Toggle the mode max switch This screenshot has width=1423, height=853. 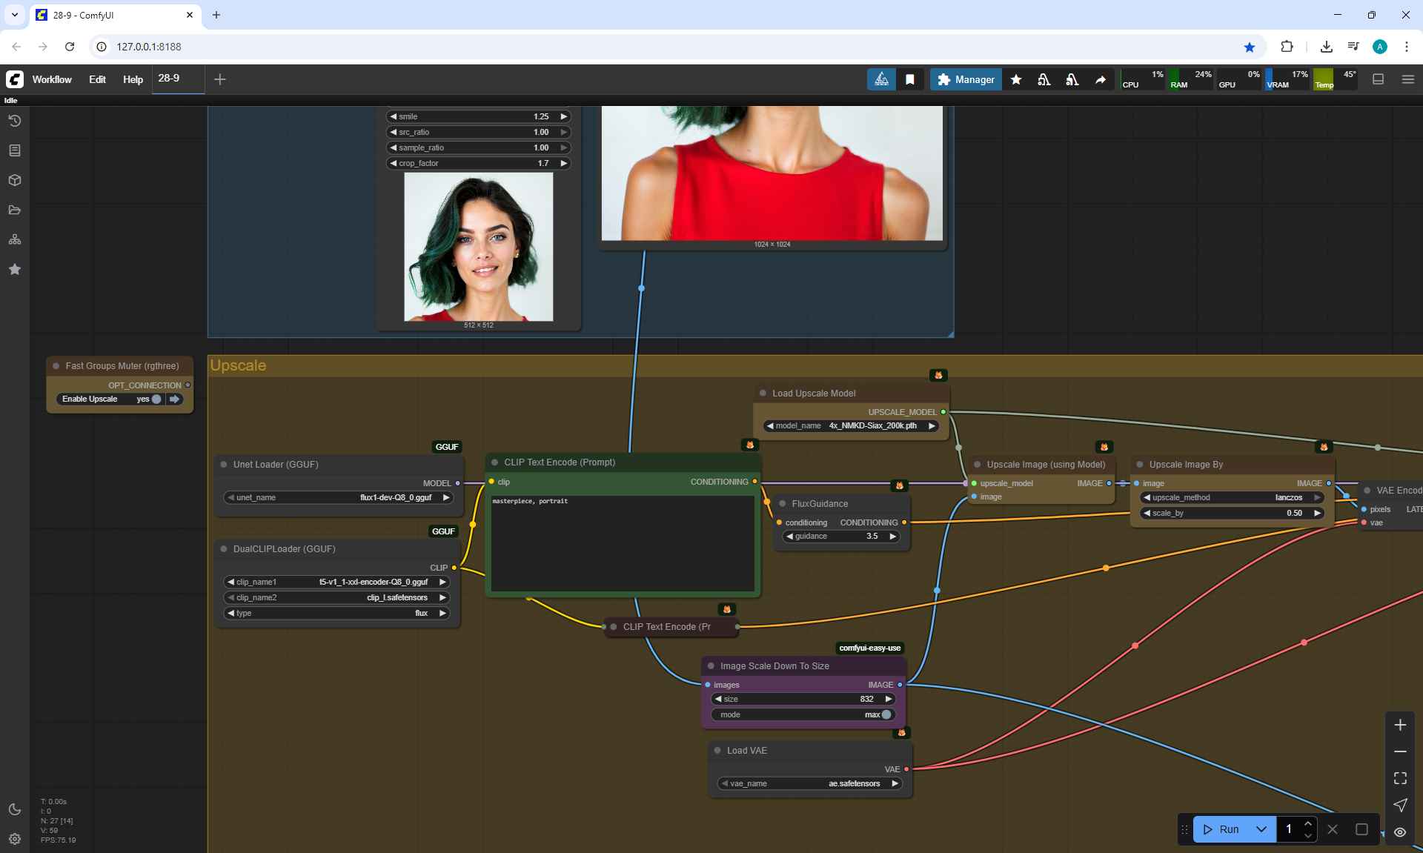point(886,714)
